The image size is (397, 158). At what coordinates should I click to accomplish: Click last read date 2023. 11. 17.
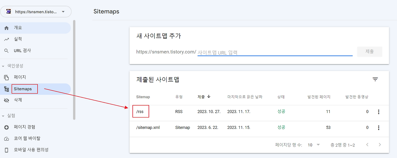tap(239, 112)
